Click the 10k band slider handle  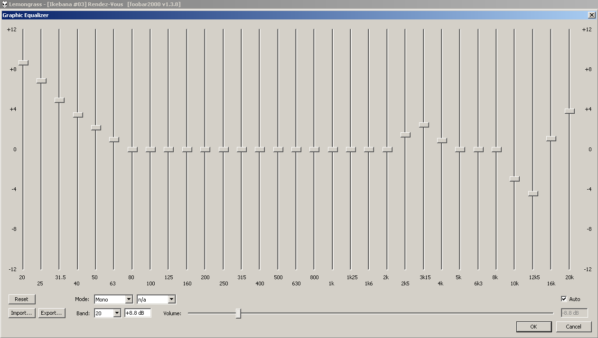pos(514,179)
